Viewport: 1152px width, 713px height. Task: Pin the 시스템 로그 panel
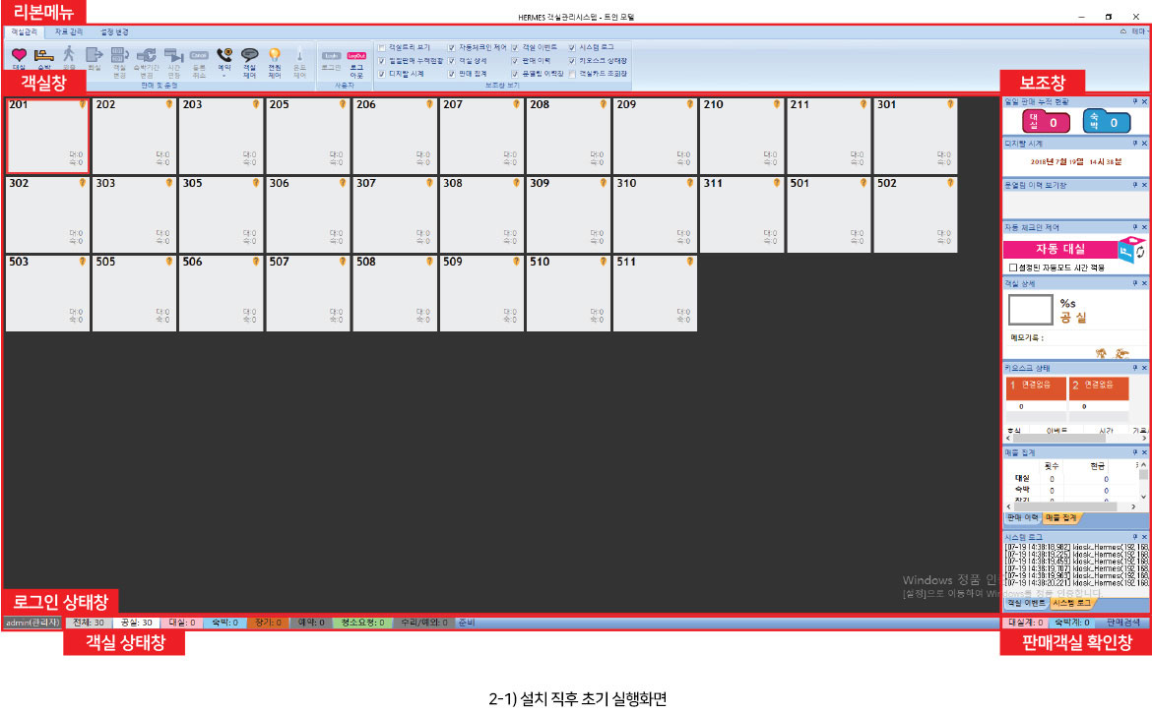[x=1134, y=538]
